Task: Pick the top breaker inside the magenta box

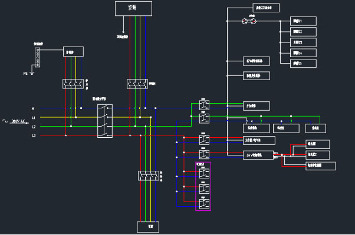Action: (204, 174)
